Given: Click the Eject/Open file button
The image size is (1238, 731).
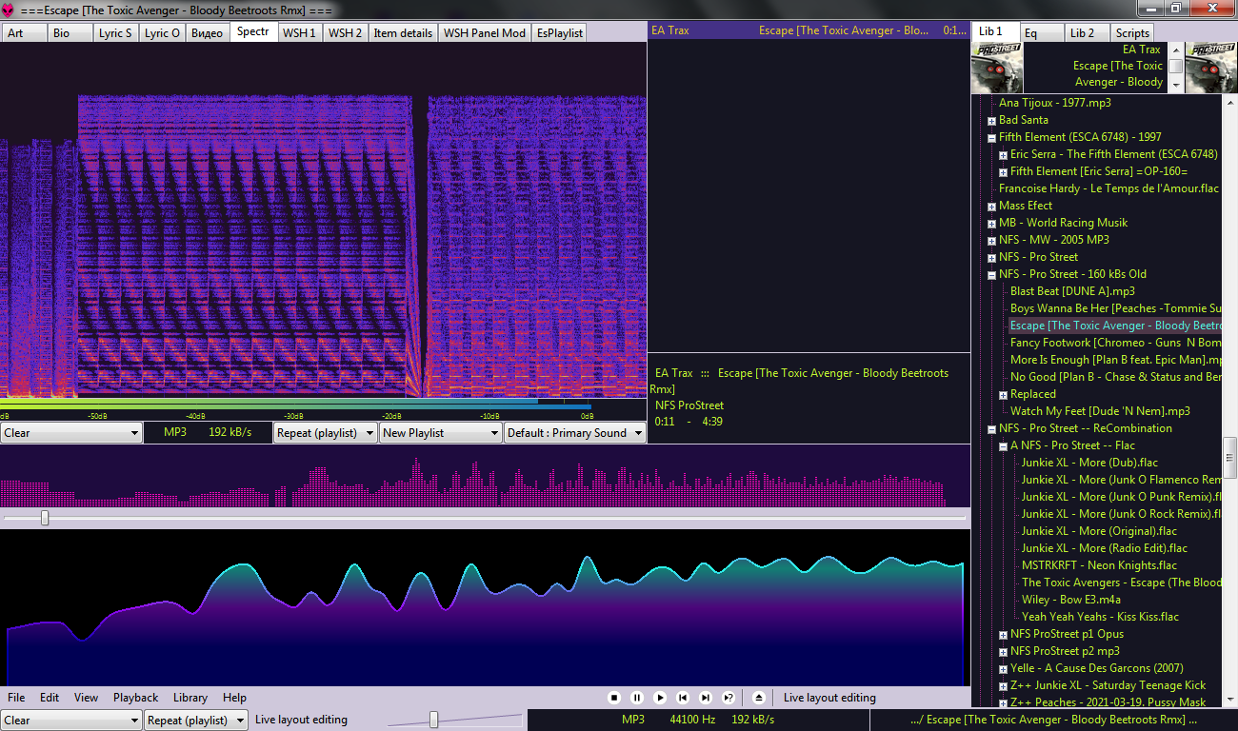Looking at the screenshot, I should 759,698.
